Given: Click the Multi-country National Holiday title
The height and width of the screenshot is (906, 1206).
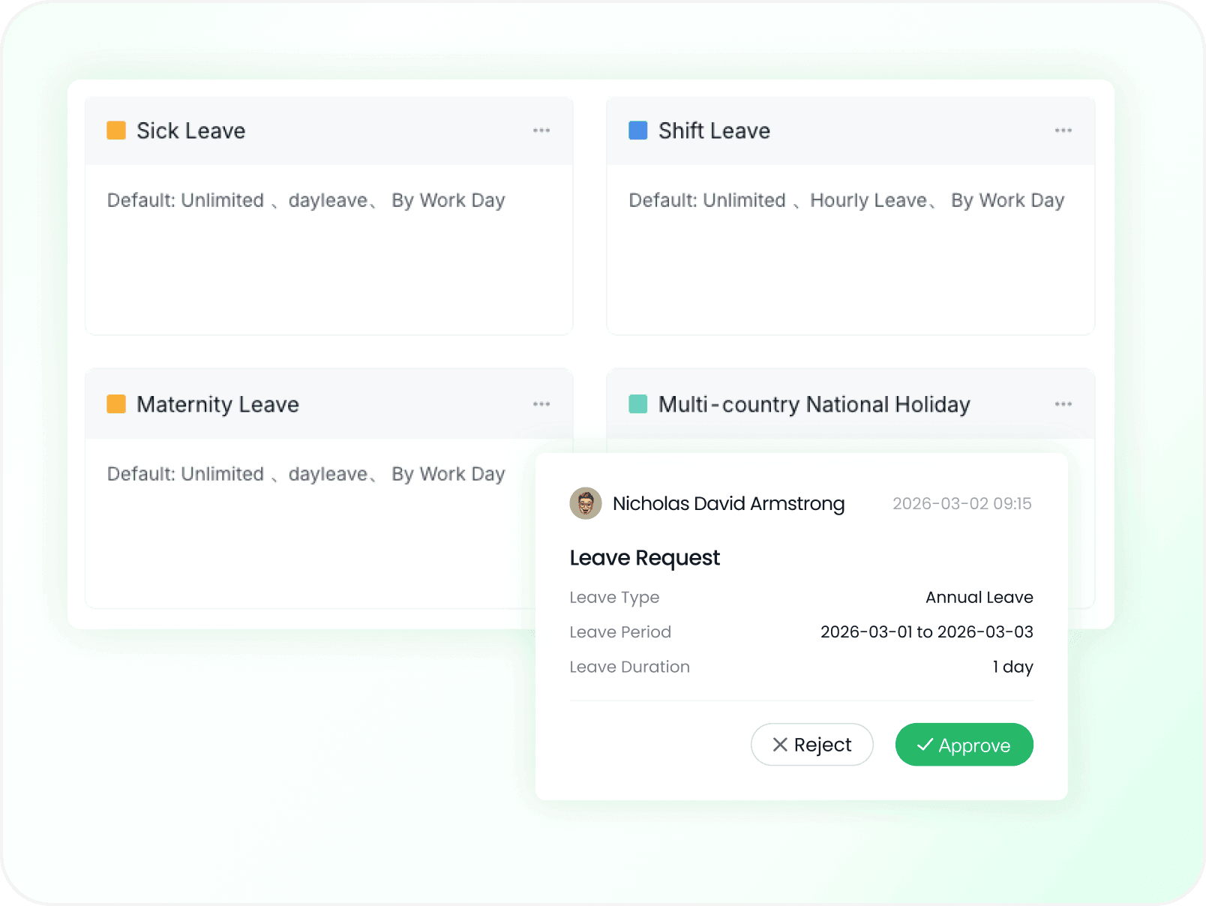Looking at the screenshot, I should [x=814, y=404].
